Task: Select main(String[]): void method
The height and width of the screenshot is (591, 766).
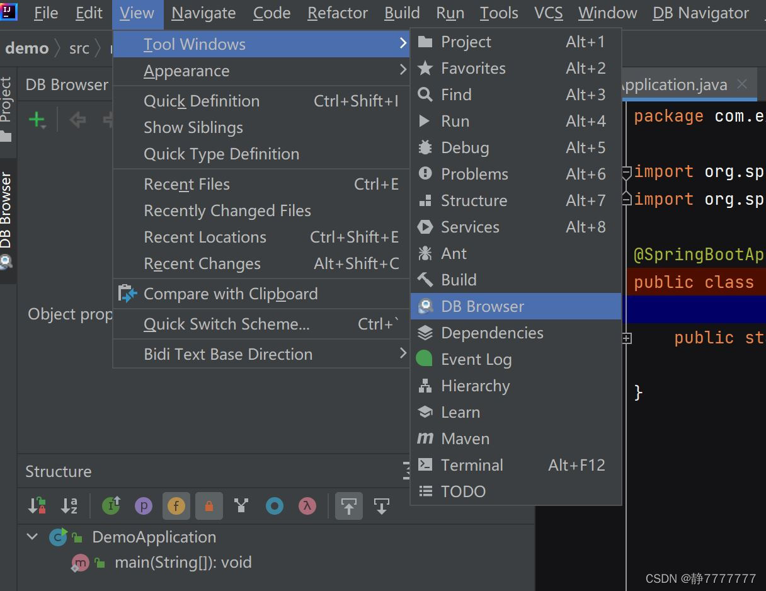Action: click(183, 563)
